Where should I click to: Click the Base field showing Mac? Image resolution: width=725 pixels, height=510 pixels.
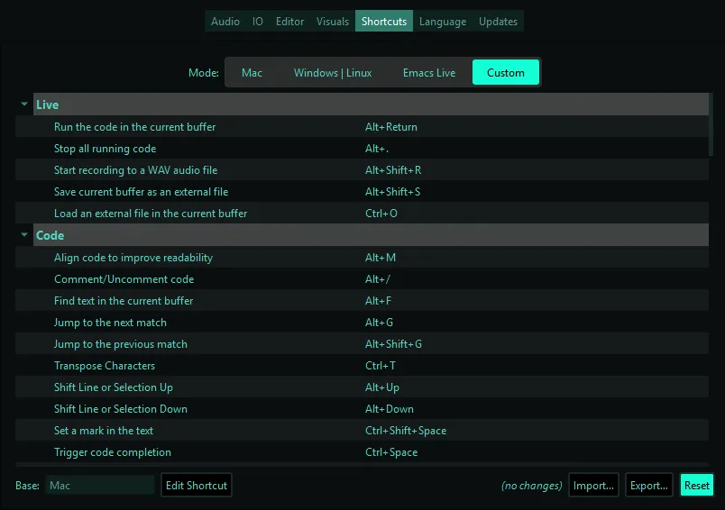pyautogui.click(x=100, y=485)
